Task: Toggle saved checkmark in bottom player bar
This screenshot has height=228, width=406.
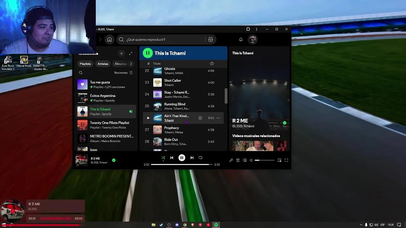Action: coord(114,160)
